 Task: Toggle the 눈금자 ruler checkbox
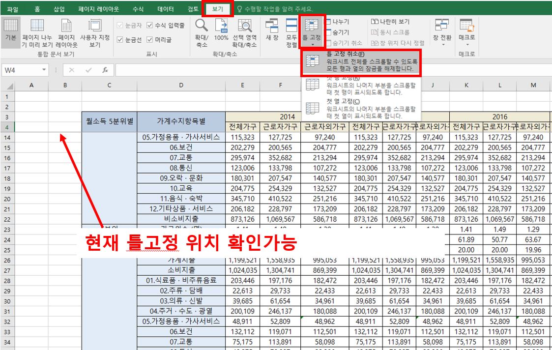click(120, 25)
